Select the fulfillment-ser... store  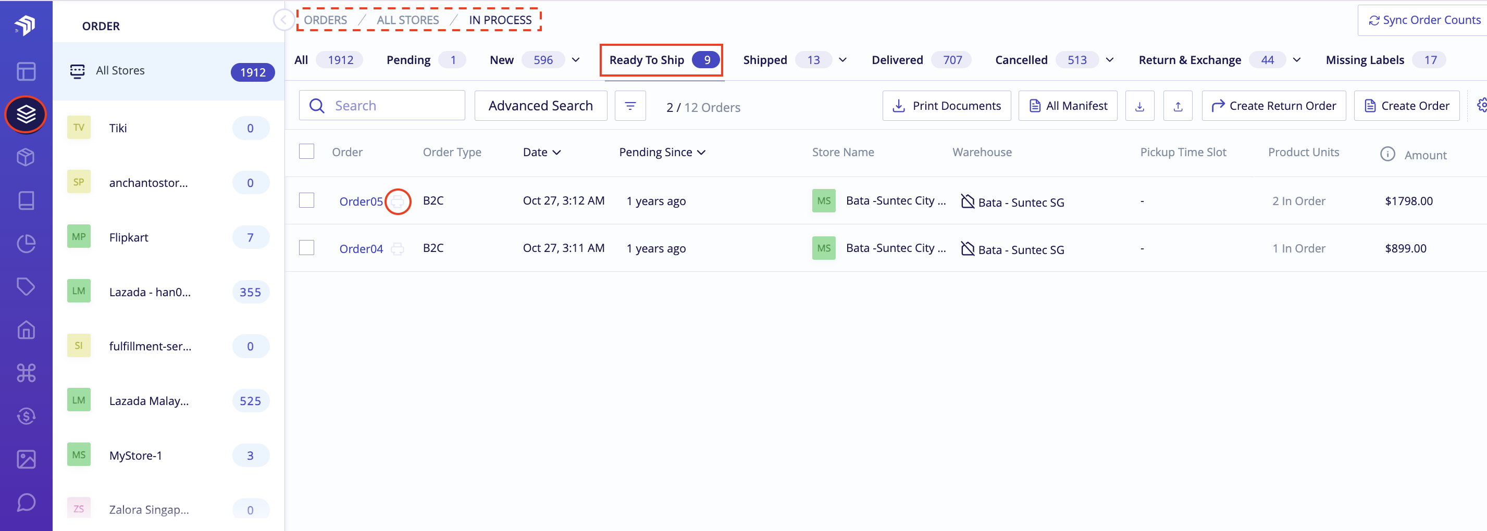(x=169, y=346)
